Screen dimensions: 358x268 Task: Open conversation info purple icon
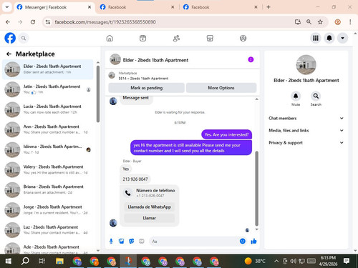251,59
